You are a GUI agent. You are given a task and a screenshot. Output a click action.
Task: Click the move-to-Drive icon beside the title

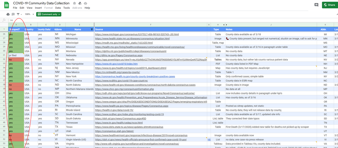coord(80,3)
